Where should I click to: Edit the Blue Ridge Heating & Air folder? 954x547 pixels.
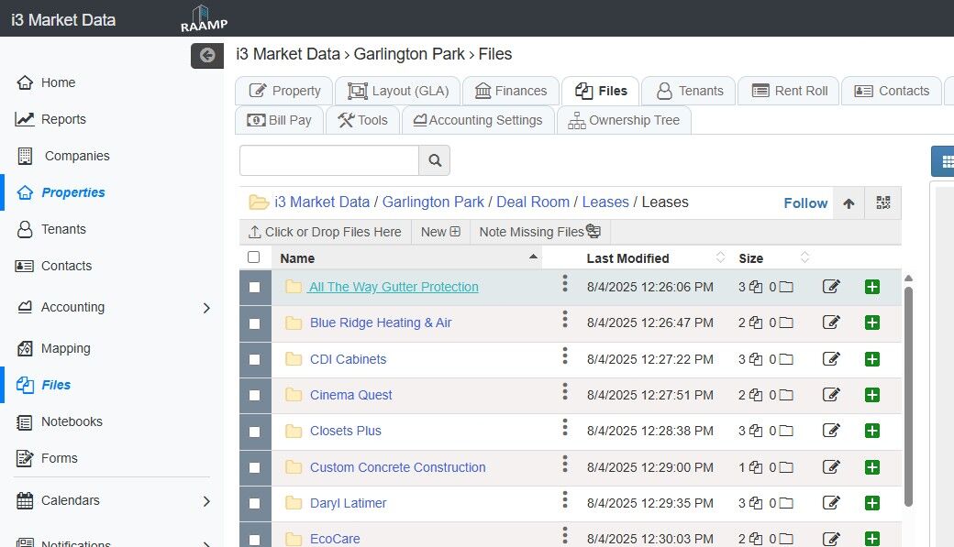(831, 323)
